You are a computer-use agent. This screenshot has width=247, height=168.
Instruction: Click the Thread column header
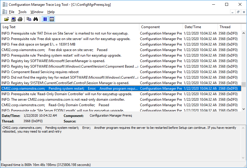pos(229,27)
